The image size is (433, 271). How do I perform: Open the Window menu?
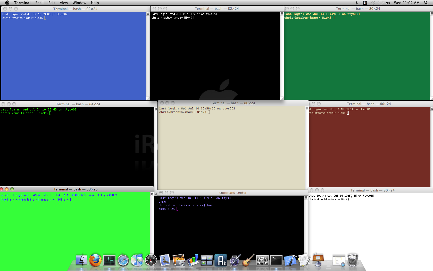point(79,3)
